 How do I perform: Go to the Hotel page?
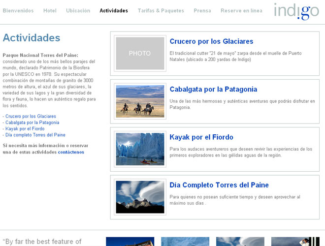[x=50, y=10]
